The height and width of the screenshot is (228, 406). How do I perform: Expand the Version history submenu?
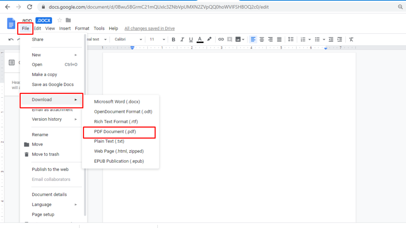coord(52,119)
